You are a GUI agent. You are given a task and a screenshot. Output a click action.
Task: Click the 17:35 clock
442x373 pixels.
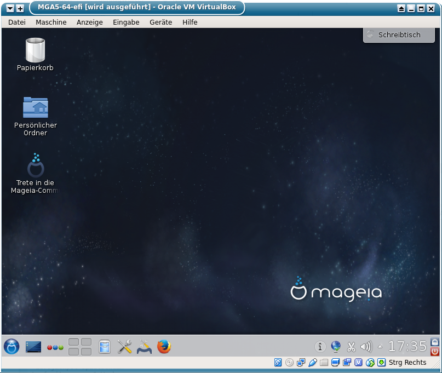tap(407, 346)
